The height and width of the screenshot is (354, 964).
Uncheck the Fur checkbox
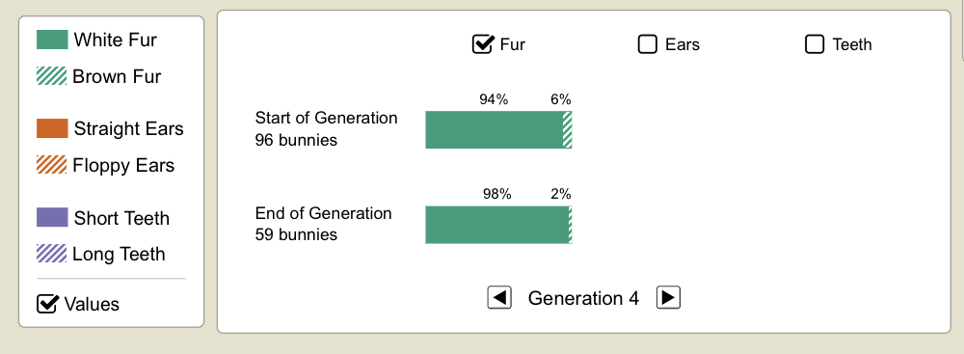click(x=483, y=44)
